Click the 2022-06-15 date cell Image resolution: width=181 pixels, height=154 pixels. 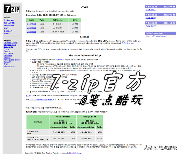[x=169, y=15]
